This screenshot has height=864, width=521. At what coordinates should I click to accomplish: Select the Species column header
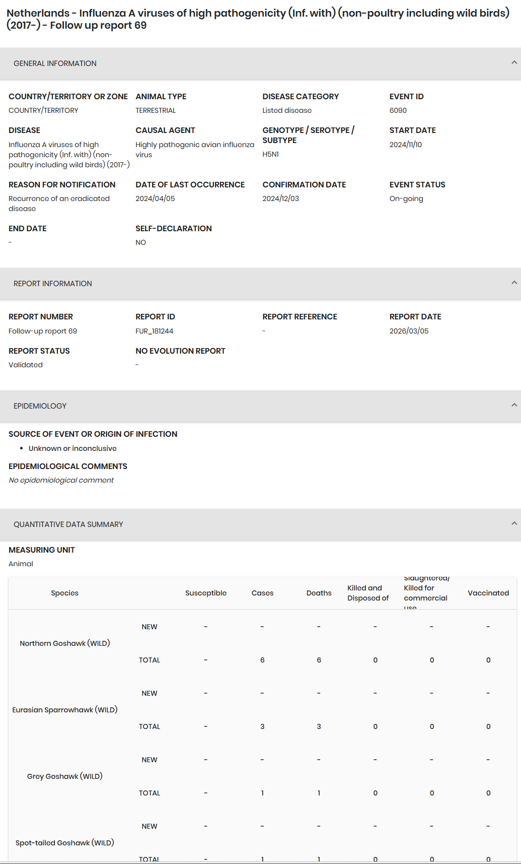pyautogui.click(x=64, y=593)
